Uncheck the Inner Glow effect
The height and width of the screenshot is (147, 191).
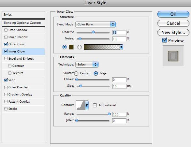[x=6, y=51]
